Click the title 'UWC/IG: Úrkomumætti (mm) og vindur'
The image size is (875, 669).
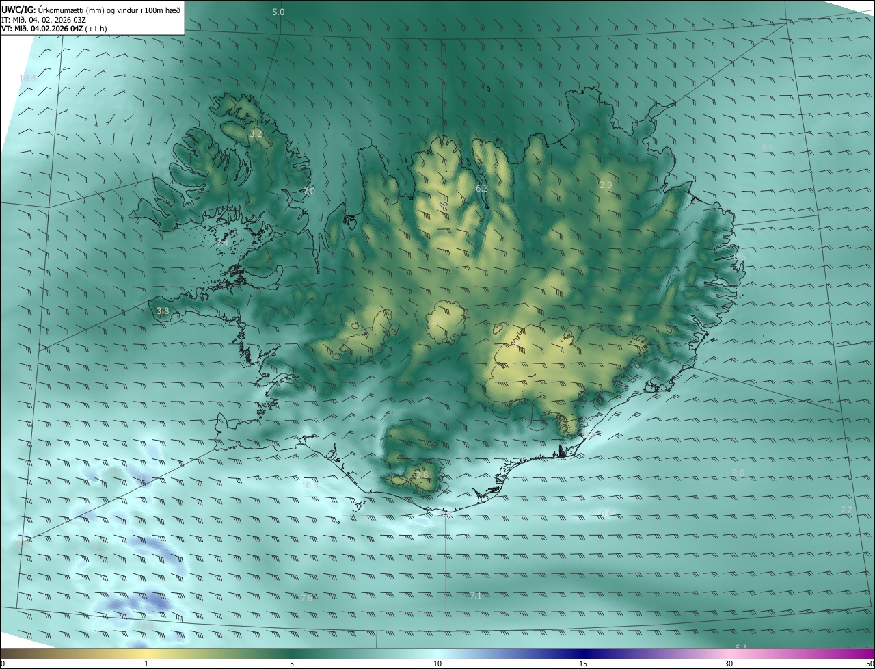[91, 10]
